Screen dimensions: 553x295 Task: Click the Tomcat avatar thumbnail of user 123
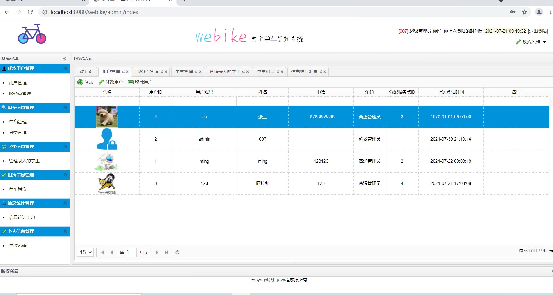(x=107, y=183)
